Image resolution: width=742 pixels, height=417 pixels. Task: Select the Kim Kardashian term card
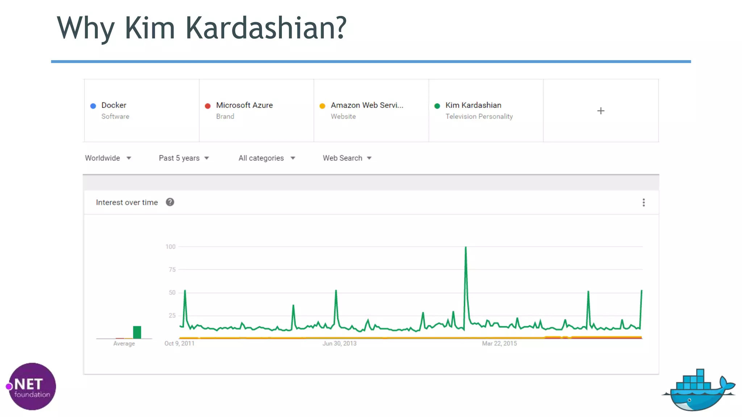[x=486, y=110]
